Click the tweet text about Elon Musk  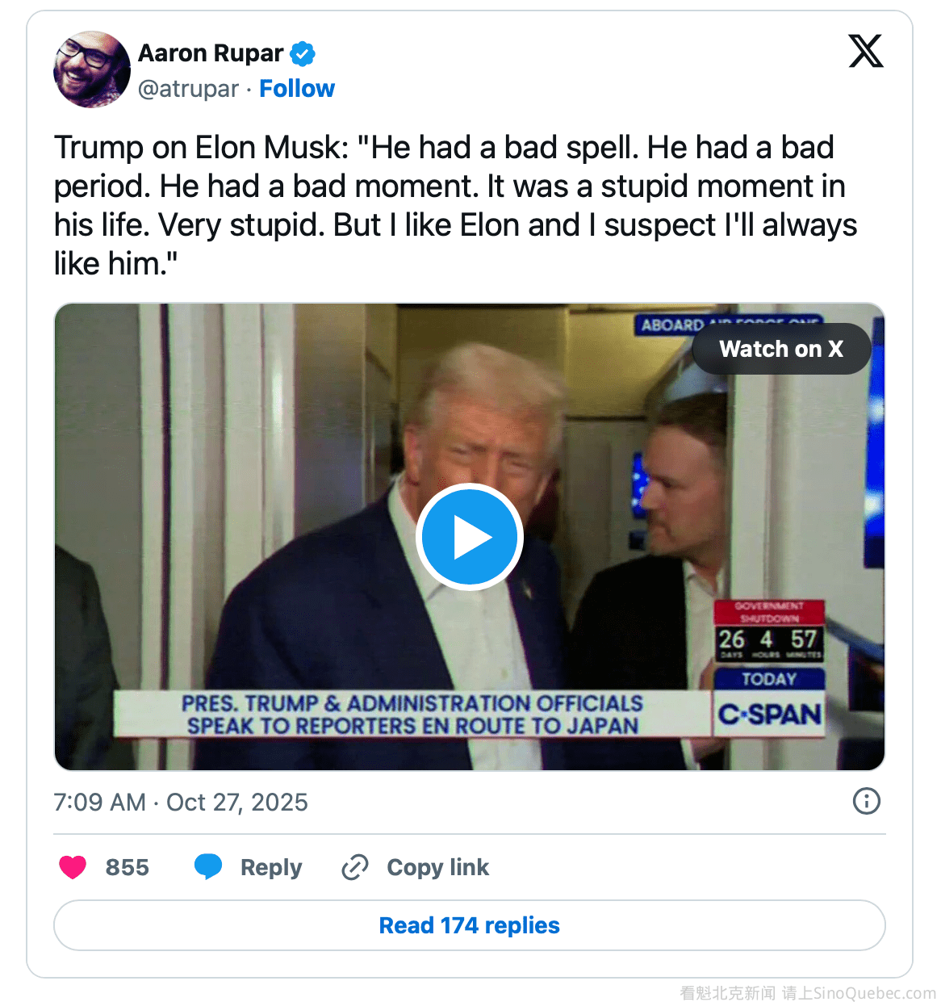(x=455, y=205)
